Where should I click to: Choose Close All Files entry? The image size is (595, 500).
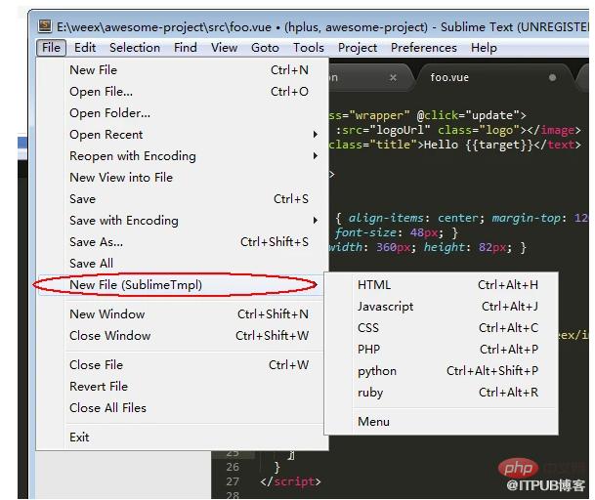coord(183,408)
